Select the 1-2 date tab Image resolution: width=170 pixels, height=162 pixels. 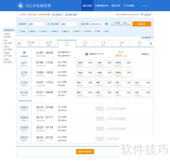tap(85, 43)
